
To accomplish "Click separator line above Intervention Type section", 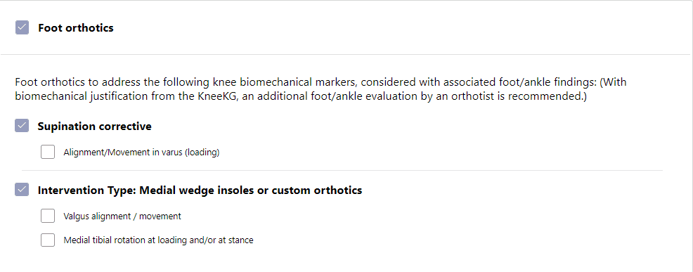I will (342, 170).
